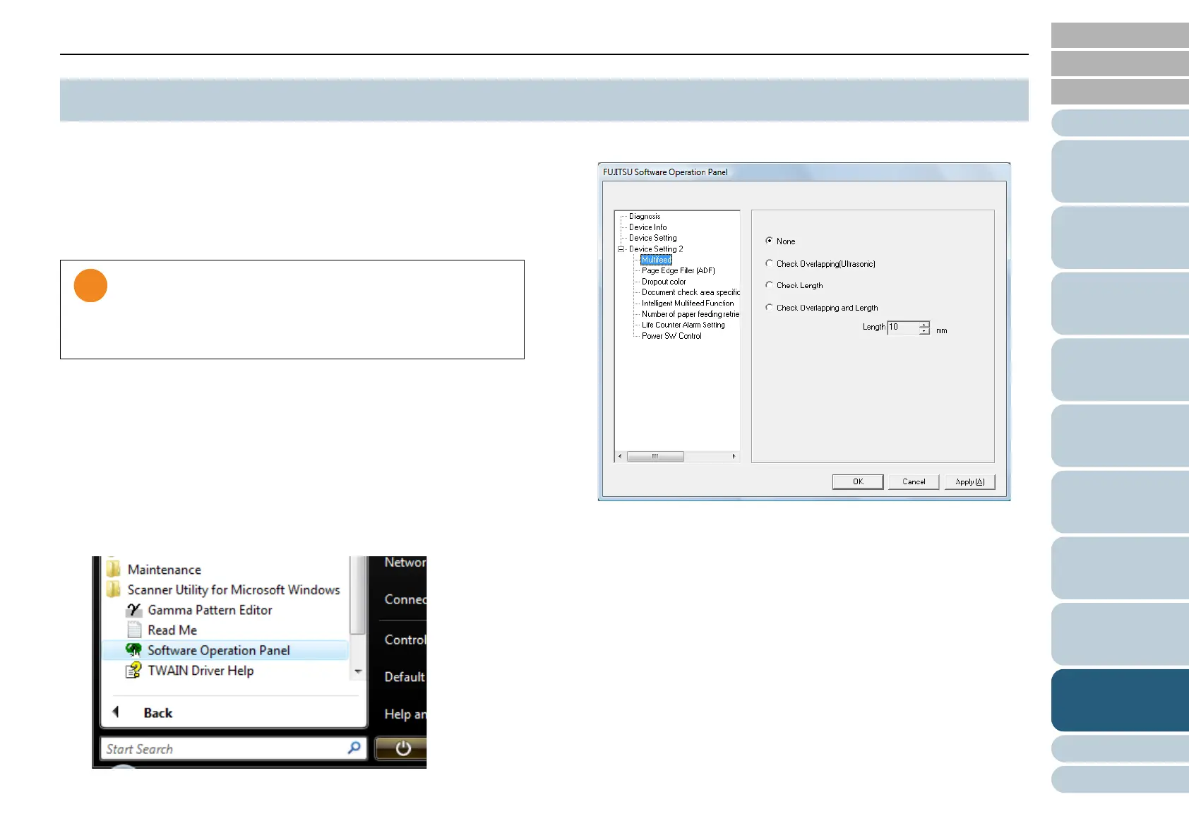Image resolution: width=1189 pixels, height=840 pixels.
Task: Click the search magnifier icon
Action: coord(354,747)
